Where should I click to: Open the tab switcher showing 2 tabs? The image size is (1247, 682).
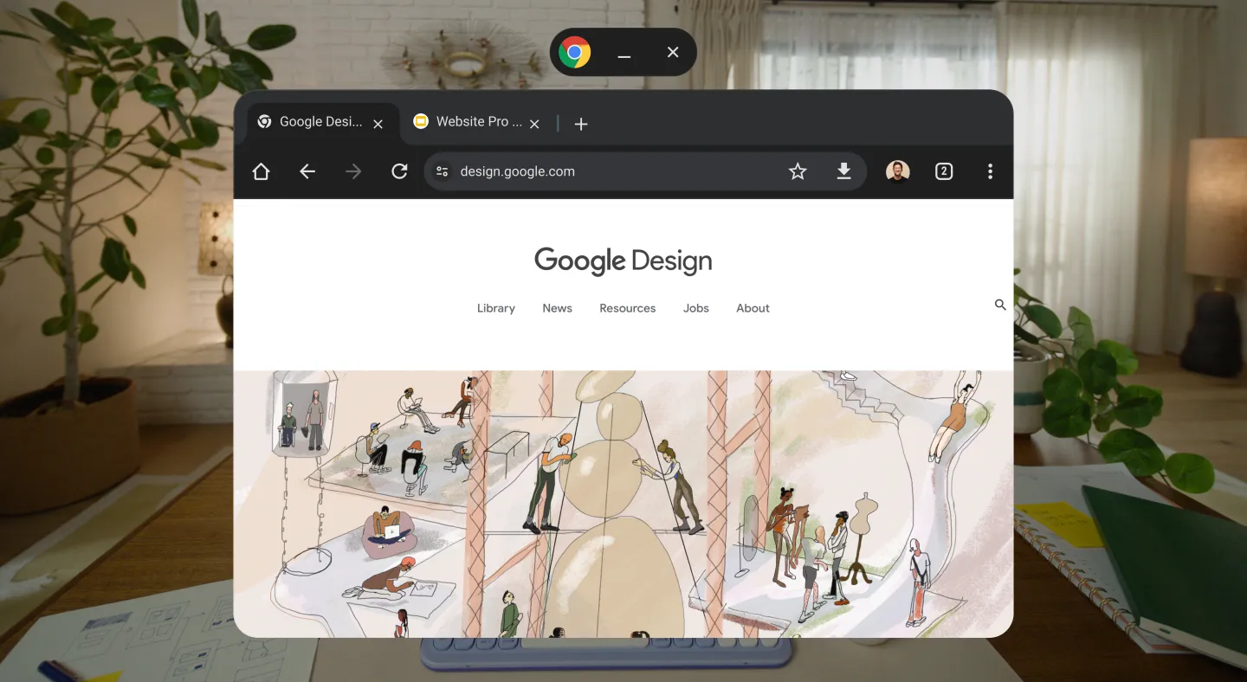(x=944, y=171)
